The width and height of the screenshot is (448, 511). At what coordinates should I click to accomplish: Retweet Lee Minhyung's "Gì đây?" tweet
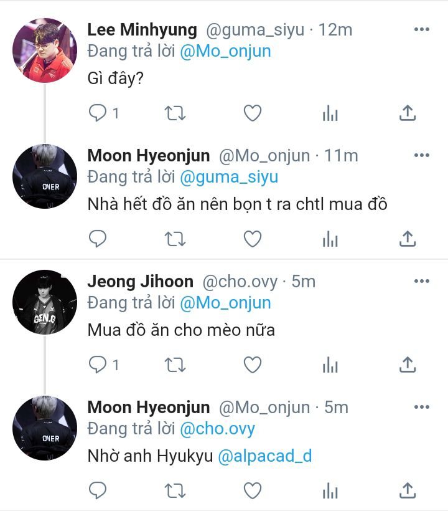click(x=175, y=113)
